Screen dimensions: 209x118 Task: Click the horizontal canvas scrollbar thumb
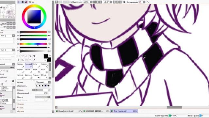pyautogui.click(x=174, y=107)
